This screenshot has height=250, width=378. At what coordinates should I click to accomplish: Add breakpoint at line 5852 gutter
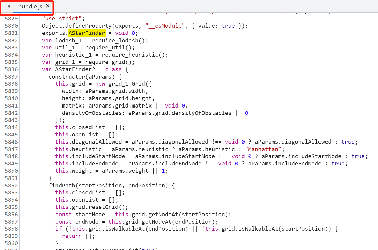tap(11, 186)
